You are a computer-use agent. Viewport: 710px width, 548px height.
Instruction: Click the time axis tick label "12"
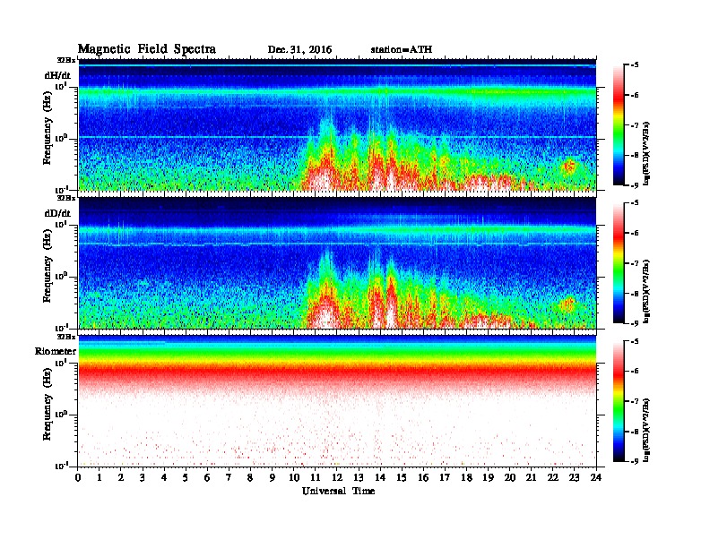(337, 477)
